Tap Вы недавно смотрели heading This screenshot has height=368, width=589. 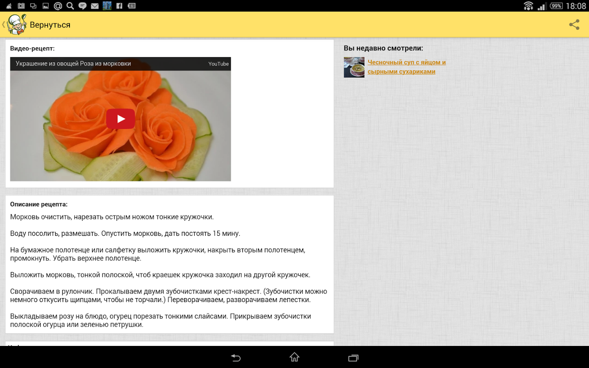coord(383,48)
